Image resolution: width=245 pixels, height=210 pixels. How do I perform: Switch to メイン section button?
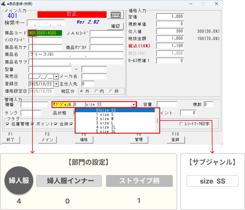pos(47,140)
